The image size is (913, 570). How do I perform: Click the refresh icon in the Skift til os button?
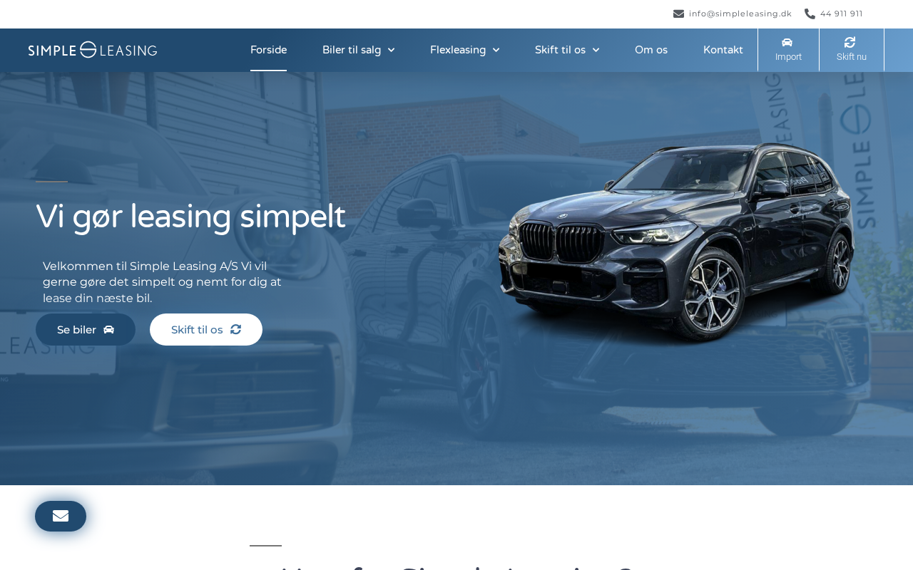point(236,329)
